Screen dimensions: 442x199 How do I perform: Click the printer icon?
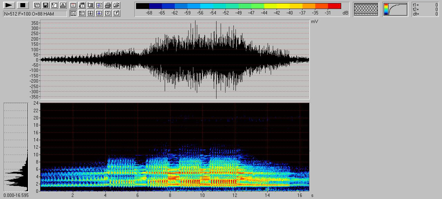[x=108, y=5]
